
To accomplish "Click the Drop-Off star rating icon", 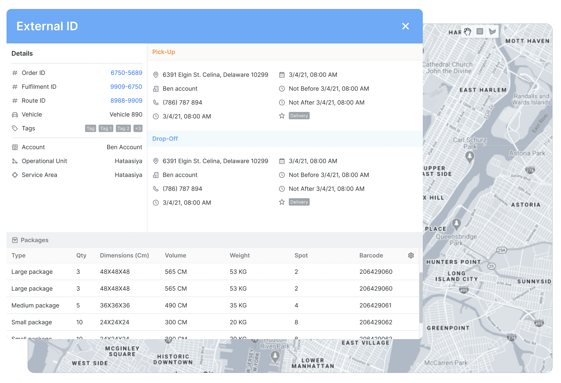I will click(x=282, y=202).
